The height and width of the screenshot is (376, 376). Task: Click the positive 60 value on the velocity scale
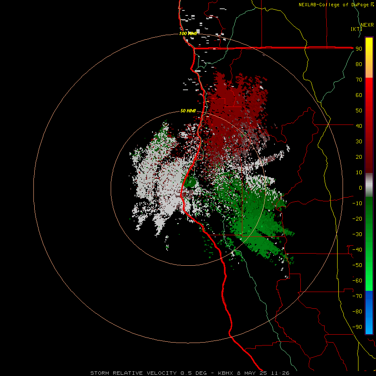click(x=359, y=95)
